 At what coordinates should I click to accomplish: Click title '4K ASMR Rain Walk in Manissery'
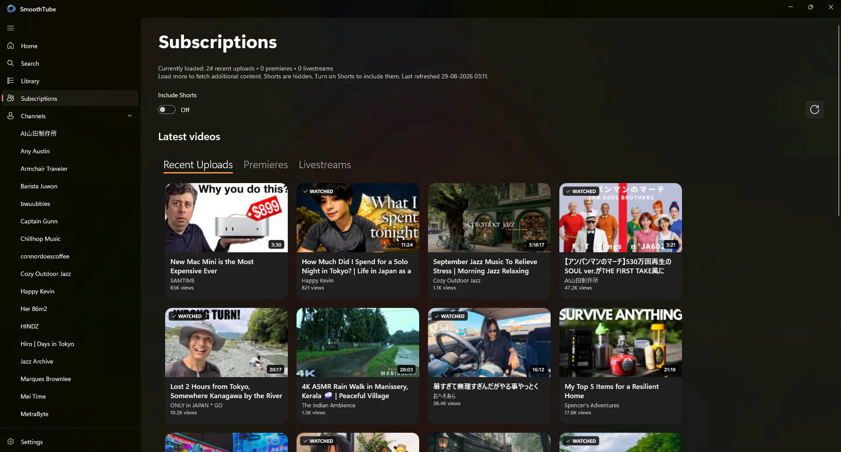coord(355,391)
